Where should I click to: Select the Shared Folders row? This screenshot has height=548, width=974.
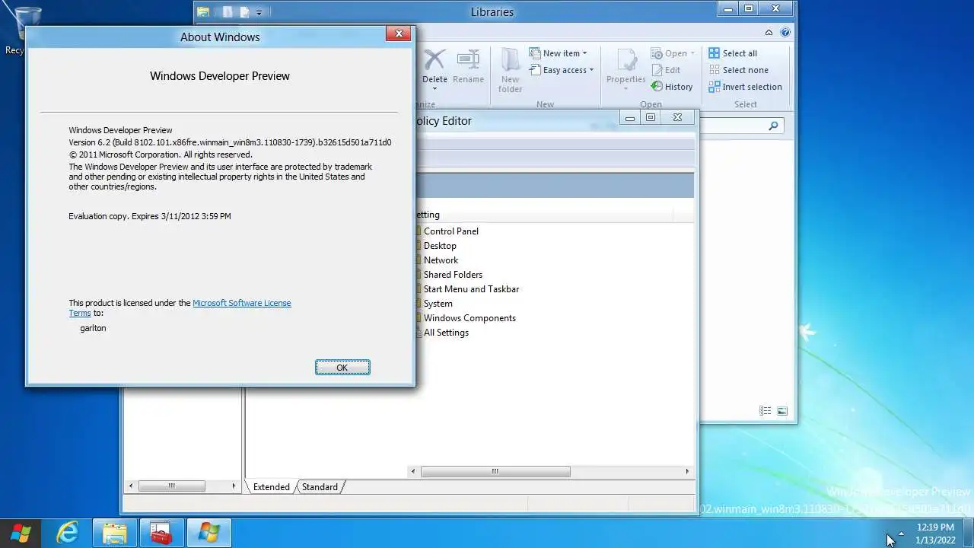(x=453, y=275)
